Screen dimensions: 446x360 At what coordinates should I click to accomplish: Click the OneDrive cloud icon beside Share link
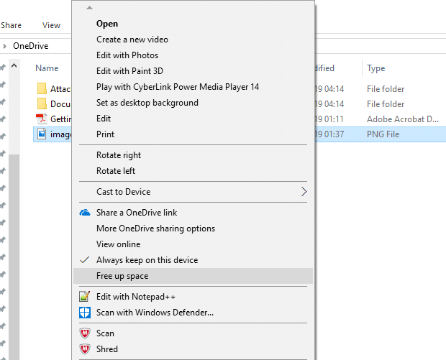coord(85,213)
